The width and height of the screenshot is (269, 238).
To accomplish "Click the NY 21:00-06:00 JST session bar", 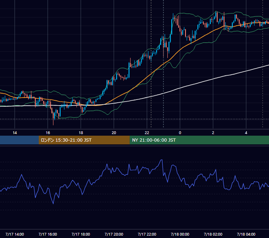I will (x=199, y=140).
